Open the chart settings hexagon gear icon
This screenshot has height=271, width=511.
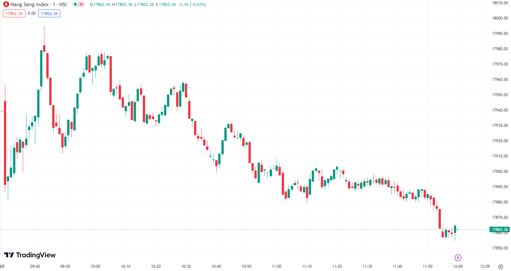click(x=501, y=266)
